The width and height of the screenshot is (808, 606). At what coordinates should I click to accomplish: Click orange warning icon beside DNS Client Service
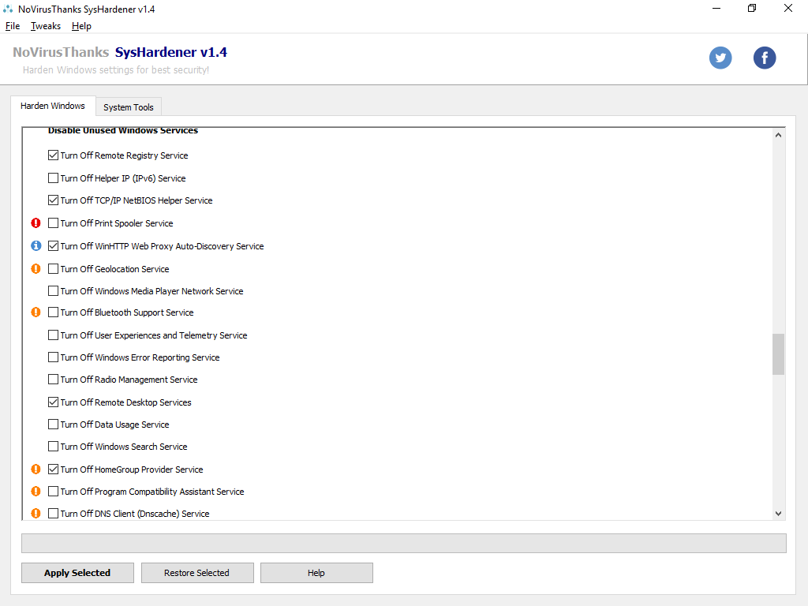[36, 513]
